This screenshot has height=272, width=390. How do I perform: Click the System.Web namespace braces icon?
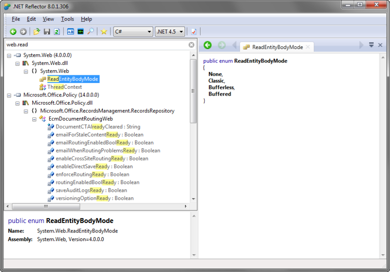pyautogui.click(x=35, y=71)
